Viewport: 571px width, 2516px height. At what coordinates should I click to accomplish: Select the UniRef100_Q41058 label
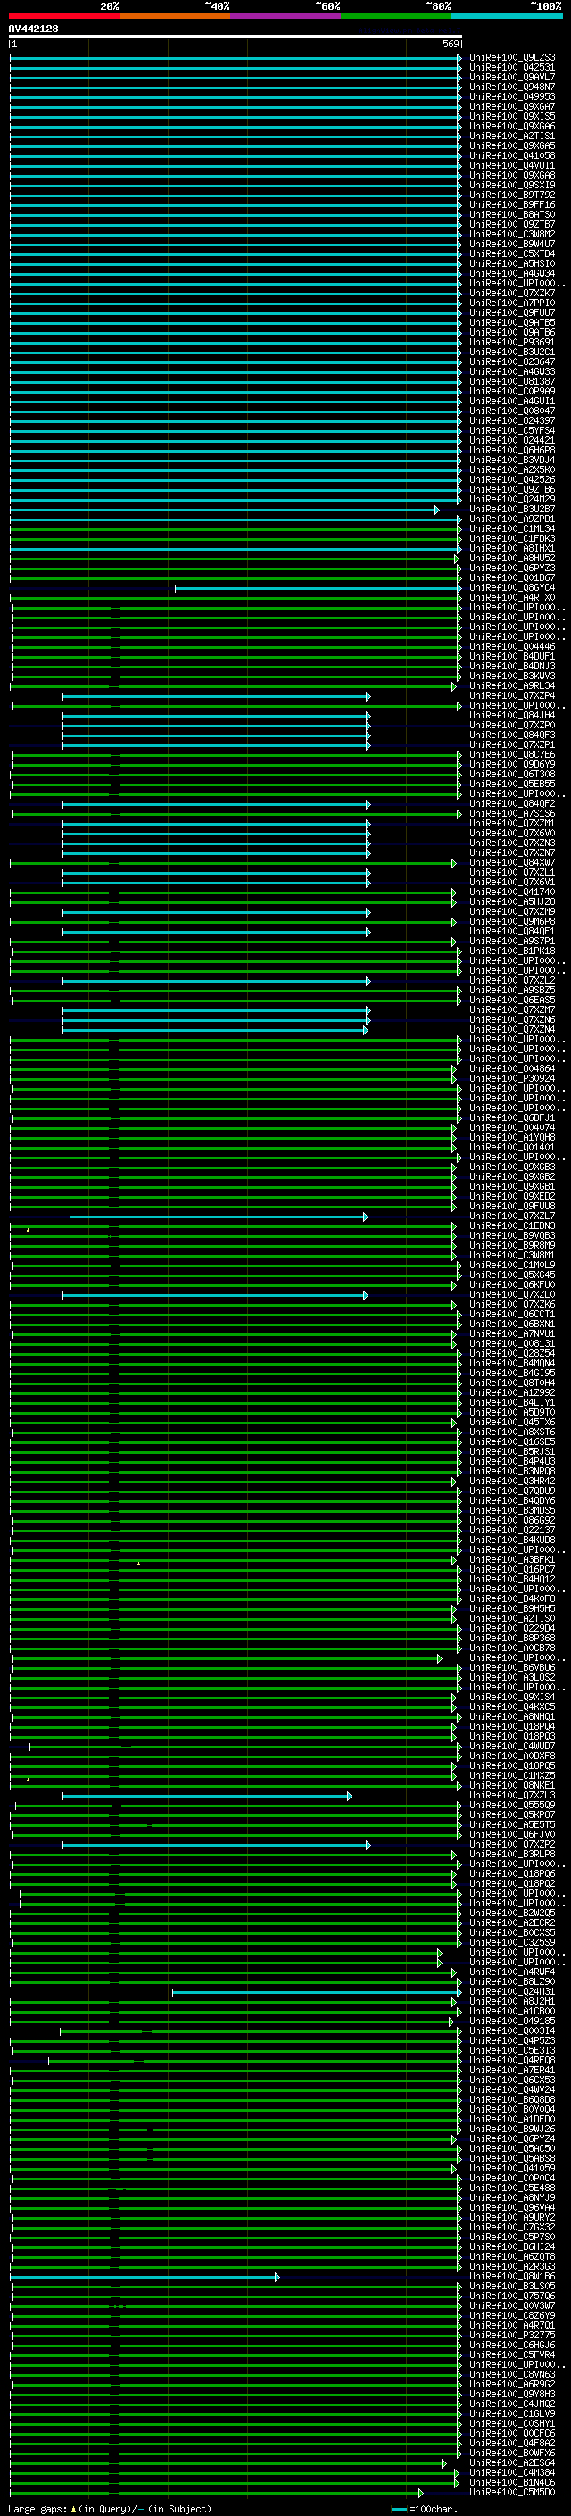tap(512, 155)
